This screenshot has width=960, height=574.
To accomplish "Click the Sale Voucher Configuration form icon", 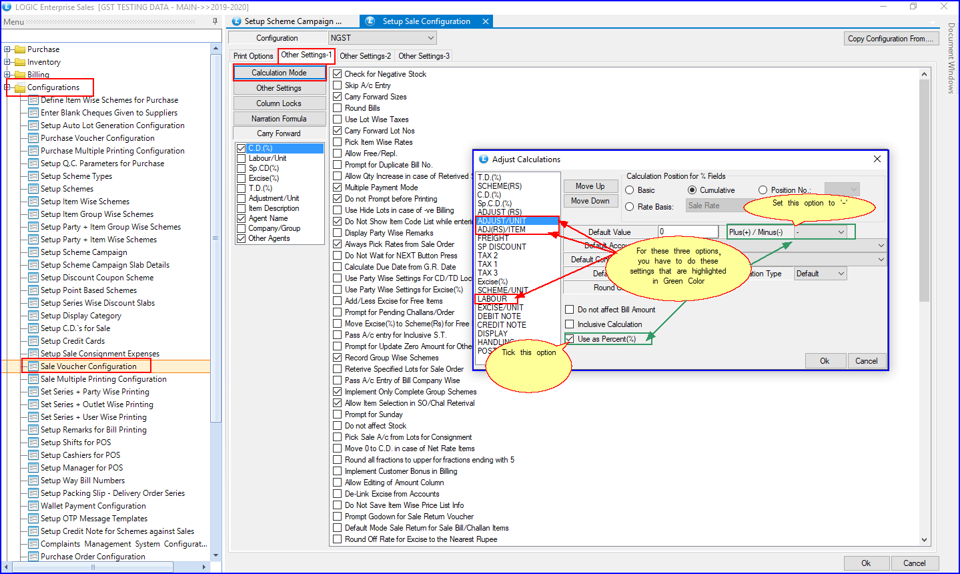I will pyautogui.click(x=33, y=366).
